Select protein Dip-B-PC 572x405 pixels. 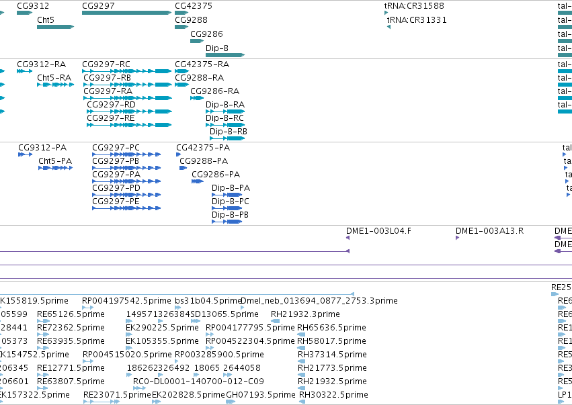[227, 208]
